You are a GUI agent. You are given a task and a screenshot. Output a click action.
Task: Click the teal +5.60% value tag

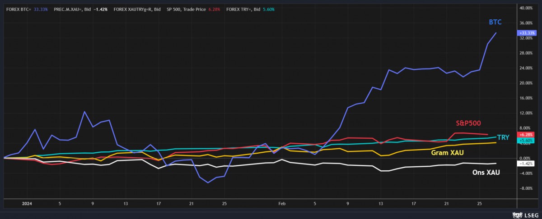pos(527,140)
